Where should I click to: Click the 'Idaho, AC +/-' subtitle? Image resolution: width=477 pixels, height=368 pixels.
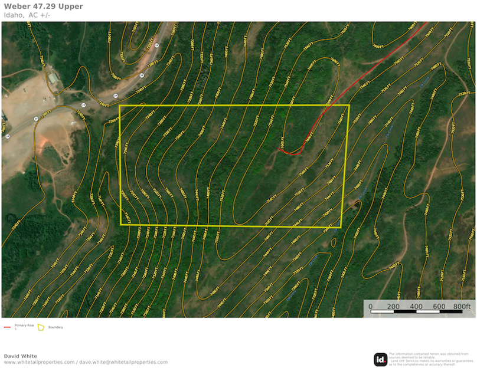27,15
